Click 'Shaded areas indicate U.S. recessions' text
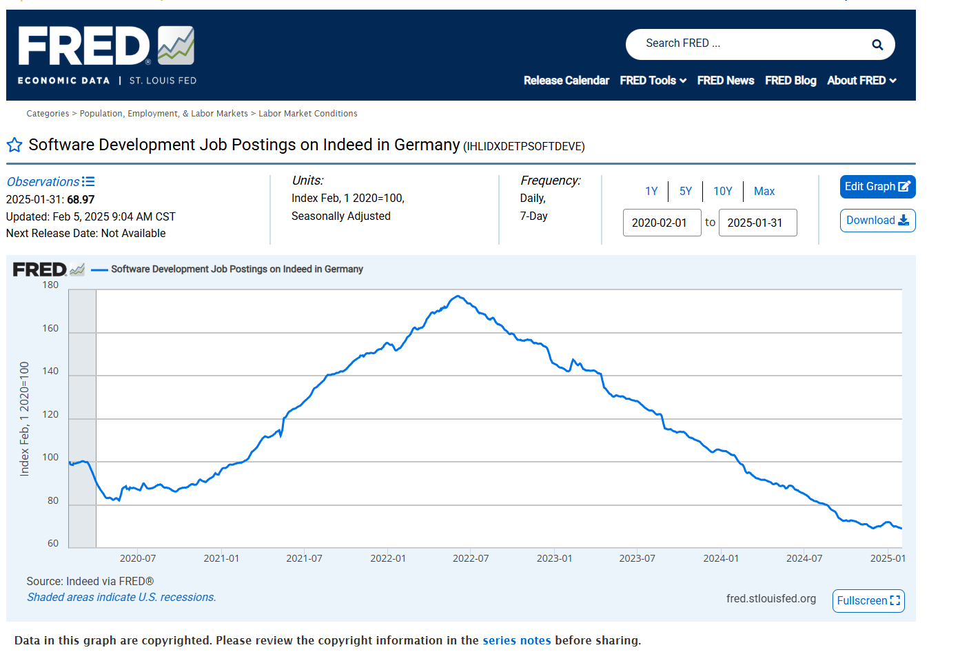This screenshot has height=652, width=980. [x=121, y=598]
